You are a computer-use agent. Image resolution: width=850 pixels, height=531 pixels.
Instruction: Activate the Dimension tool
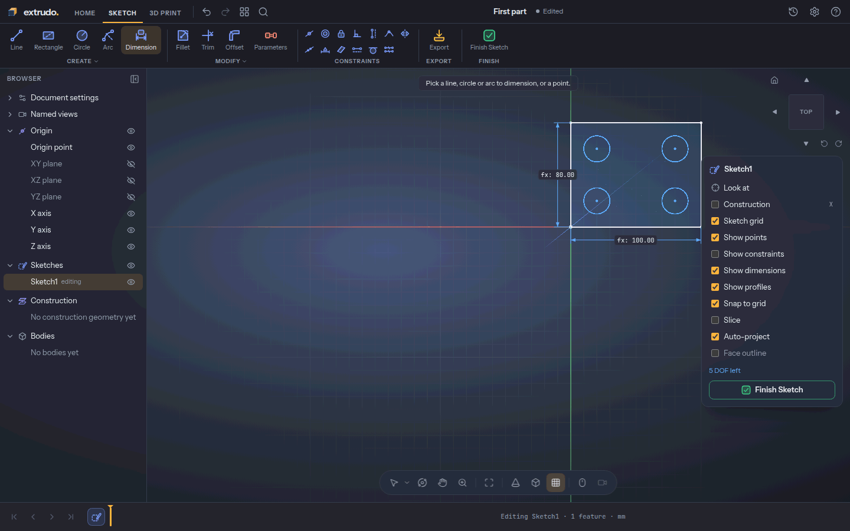click(x=141, y=40)
